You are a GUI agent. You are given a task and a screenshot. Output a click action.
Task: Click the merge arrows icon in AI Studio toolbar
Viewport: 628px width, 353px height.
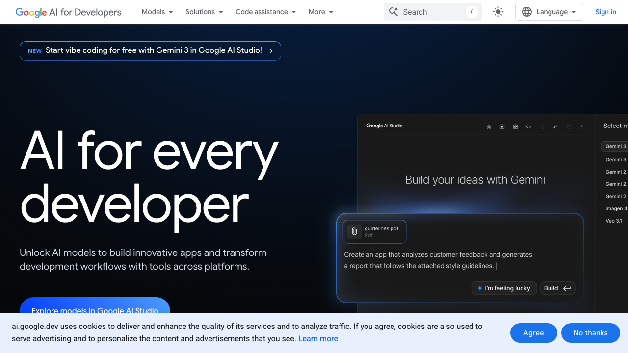pyautogui.click(x=555, y=126)
